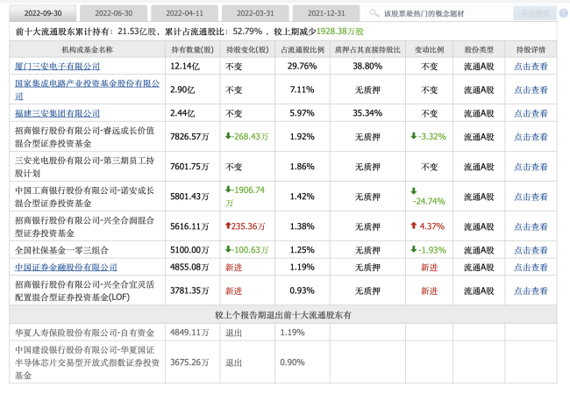This screenshot has width=570, height=394.
Task: Click the 5100.00万 holding value
Action: 189,250
